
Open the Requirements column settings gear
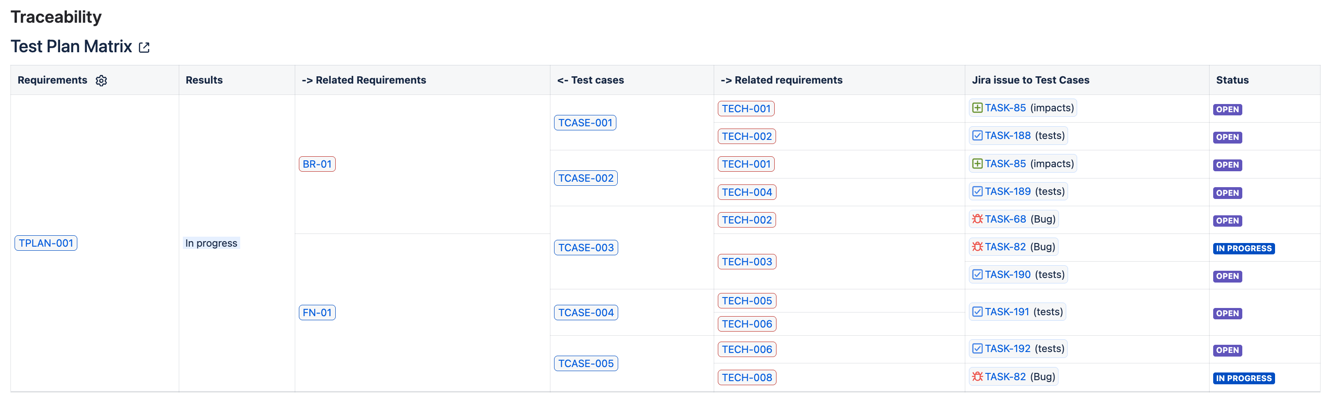point(101,80)
